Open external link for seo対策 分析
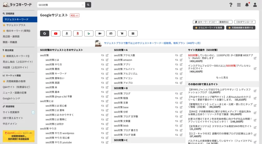 pyautogui.click(x=181, y=112)
